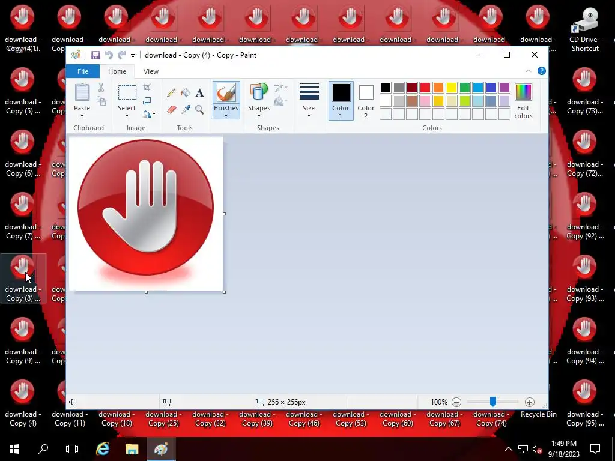This screenshot has width=615, height=461.
Task: Click the taskbar Search magnifier icon
Action: pyautogui.click(x=43, y=449)
